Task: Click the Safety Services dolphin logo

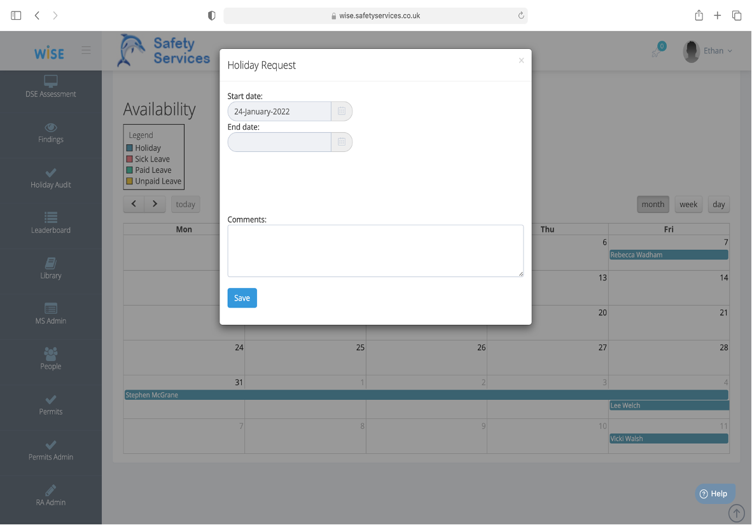Action: click(x=164, y=50)
